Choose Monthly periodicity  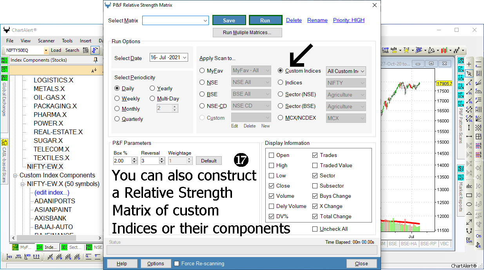coord(117,109)
